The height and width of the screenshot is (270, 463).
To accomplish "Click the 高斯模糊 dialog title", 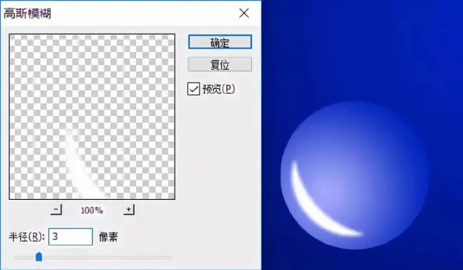I will pos(27,13).
